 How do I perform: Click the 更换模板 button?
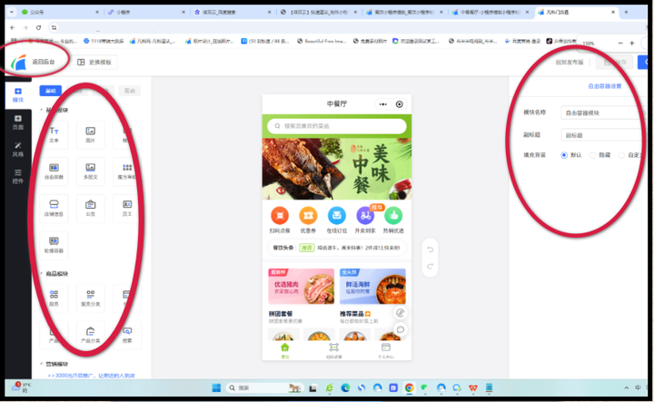coord(94,62)
